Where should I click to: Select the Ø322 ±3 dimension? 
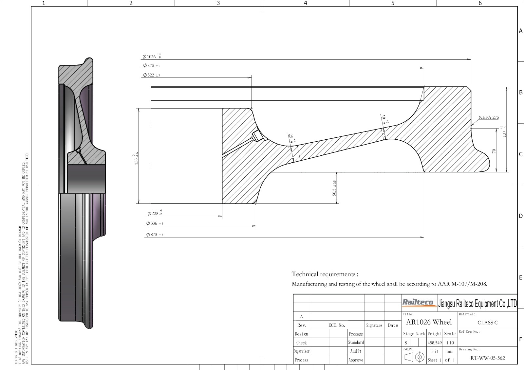pyautogui.click(x=151, y=75)
